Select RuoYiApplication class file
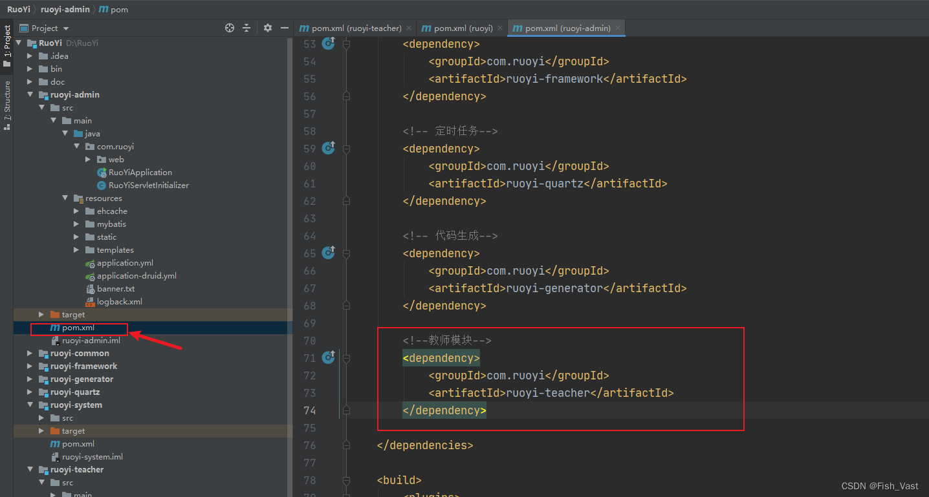Screen dimensions: 929x497 click(135, 173)
